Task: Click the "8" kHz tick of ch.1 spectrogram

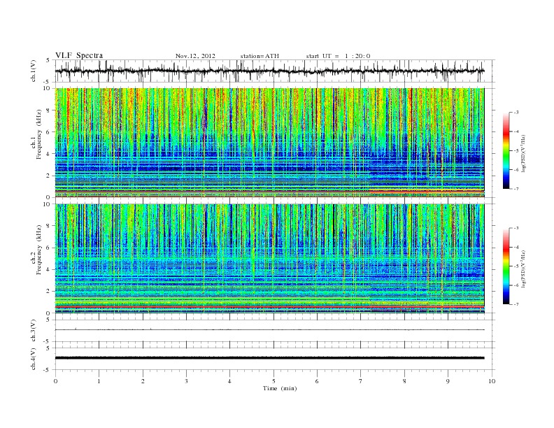Action: (48, 110)
